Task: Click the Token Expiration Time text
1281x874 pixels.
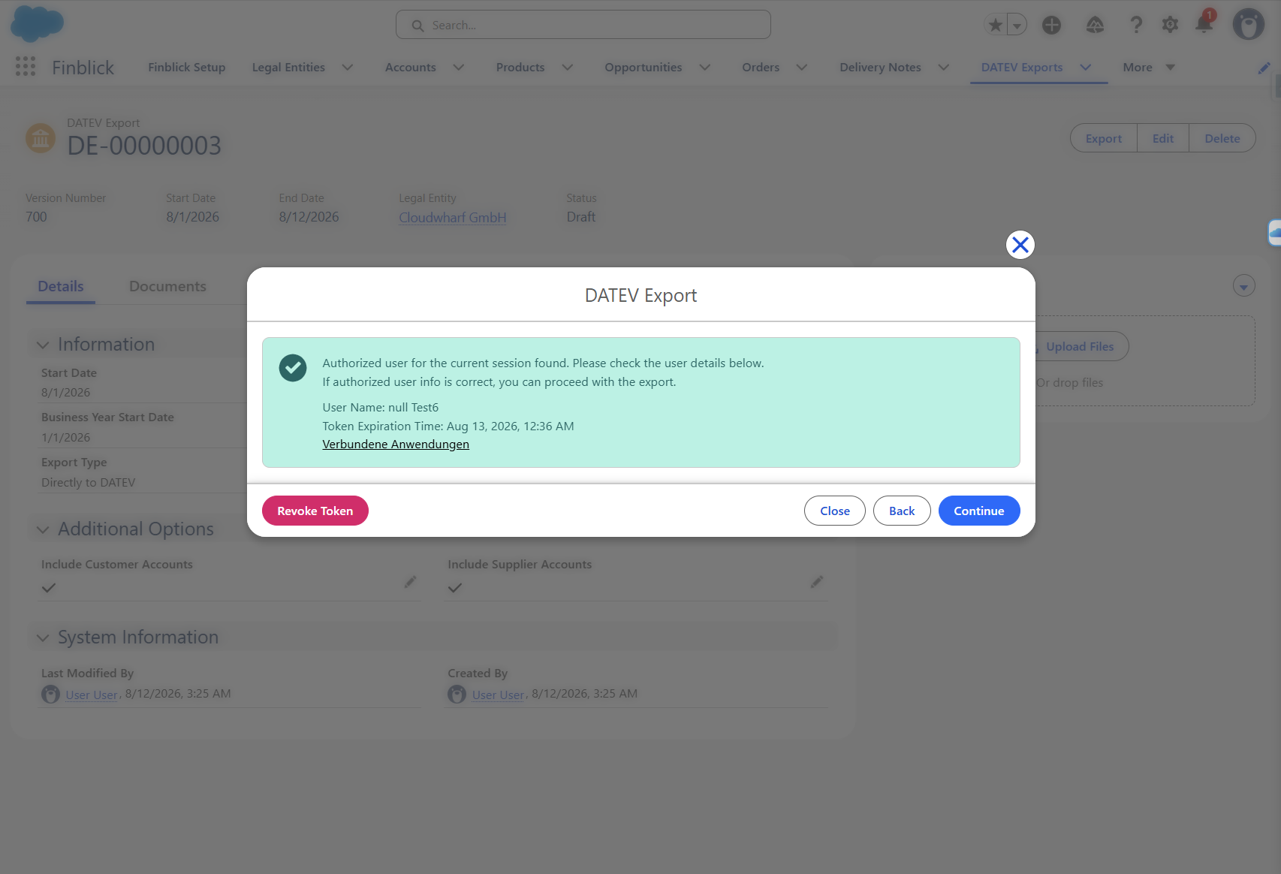Action: tap(448, 426)
